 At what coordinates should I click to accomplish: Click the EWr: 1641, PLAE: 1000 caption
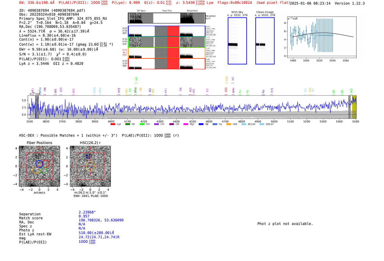[x=91, y=196]
